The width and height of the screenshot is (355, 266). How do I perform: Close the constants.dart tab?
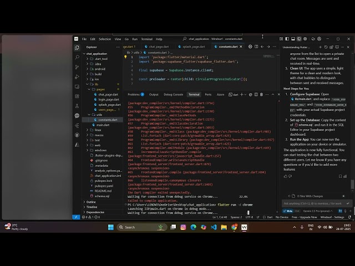tap(241, 47)
